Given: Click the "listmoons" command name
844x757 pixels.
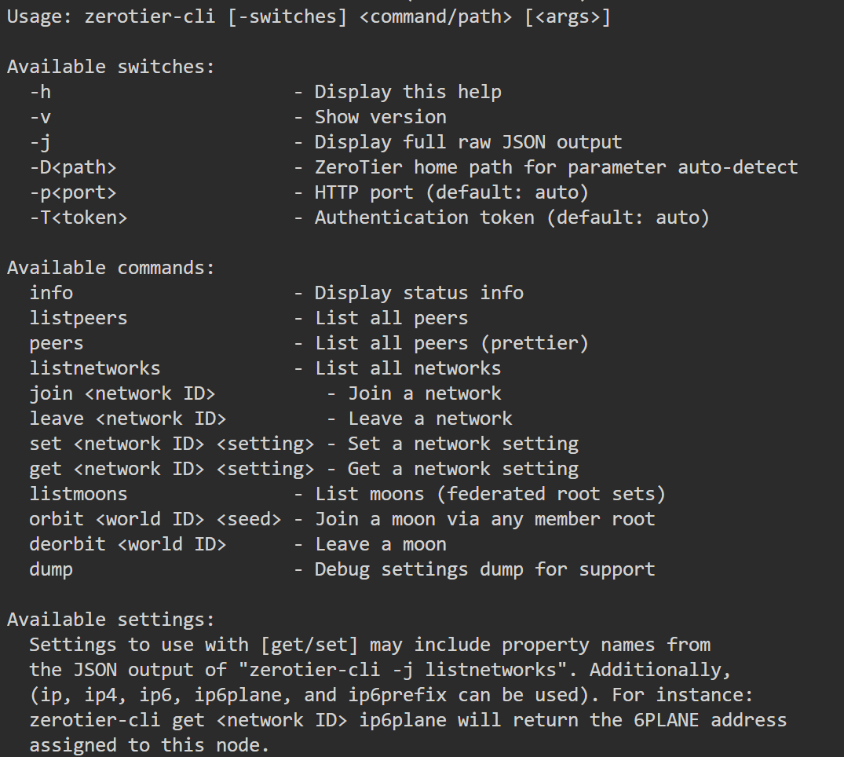Looking at the screenshot, I should (79, 494).
